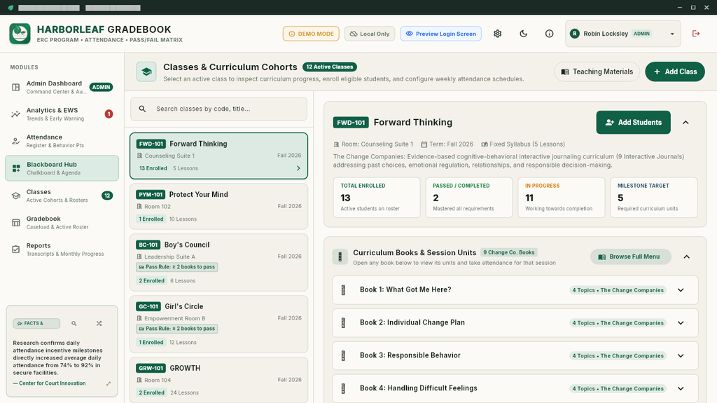Viewport: 717px width, 403px height.
Task: Click the Book 1 journal icon
Action: pos(343,290)
